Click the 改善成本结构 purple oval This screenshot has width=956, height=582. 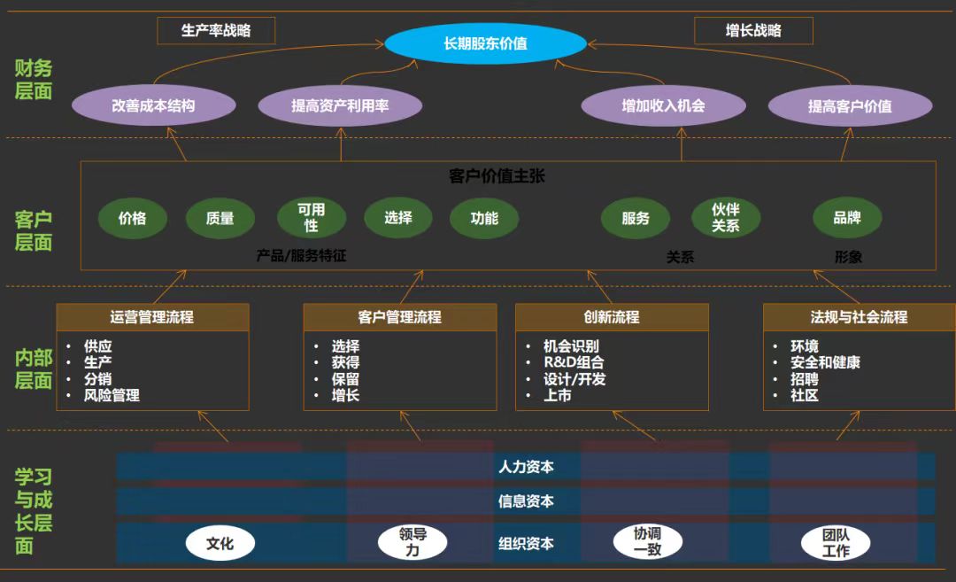[x=153, y=106]
